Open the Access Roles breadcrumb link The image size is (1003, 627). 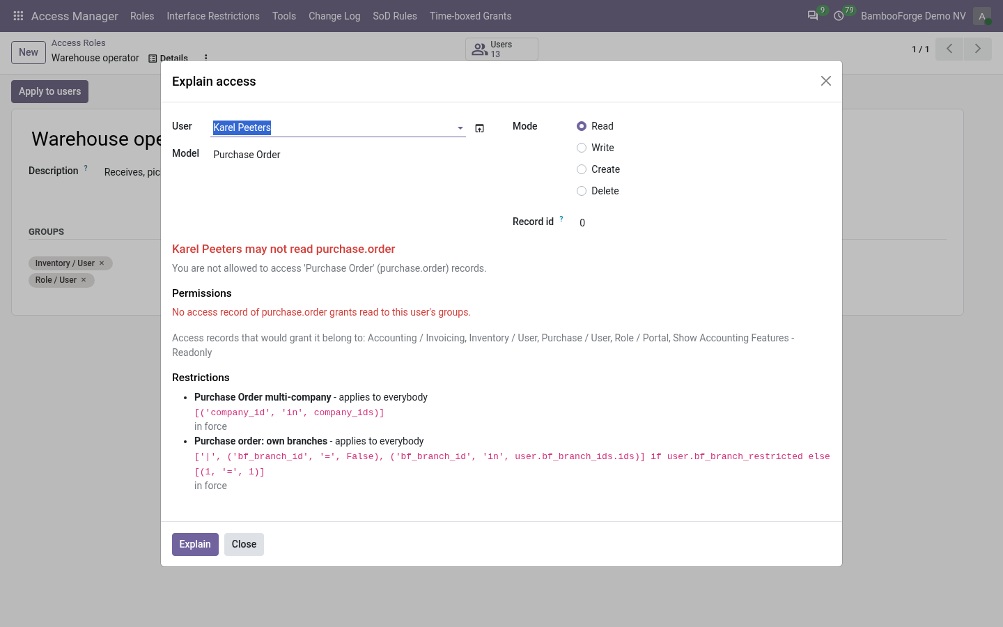[78, 43]
